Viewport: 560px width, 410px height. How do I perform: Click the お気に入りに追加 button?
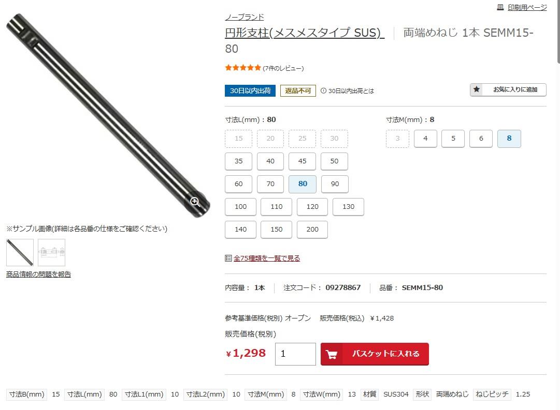pos(508,89)
